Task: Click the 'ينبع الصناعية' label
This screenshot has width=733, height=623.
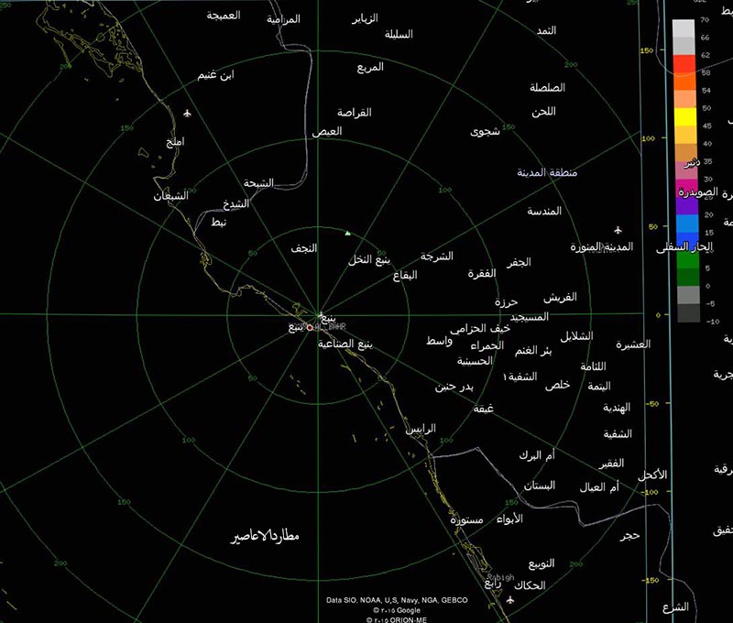Action: [x=345, y=344]
